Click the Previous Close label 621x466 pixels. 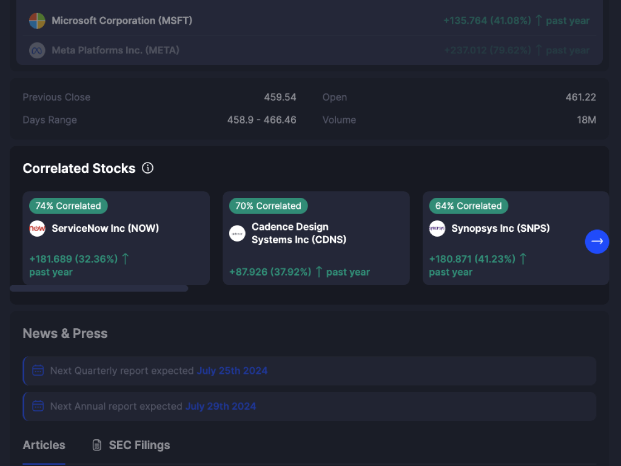coord(56,97)
